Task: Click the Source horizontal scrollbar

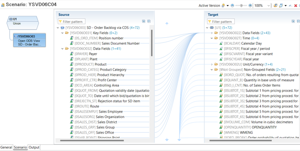Action: tap(92, 141)
